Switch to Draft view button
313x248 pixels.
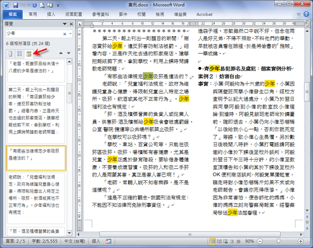[239, 242]
